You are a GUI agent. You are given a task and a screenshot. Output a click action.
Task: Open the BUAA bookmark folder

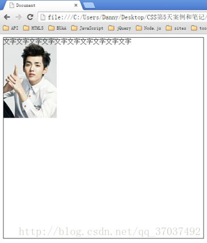57,28
